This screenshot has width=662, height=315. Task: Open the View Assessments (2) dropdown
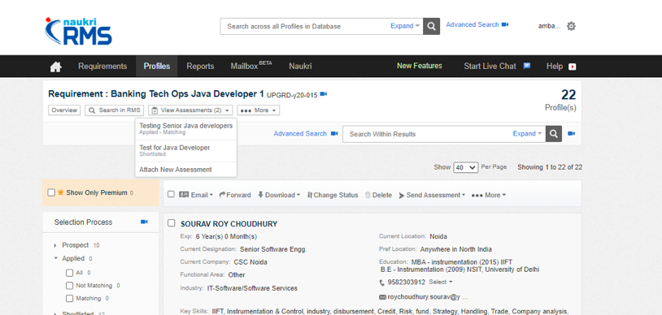click(x=190, y=110)
